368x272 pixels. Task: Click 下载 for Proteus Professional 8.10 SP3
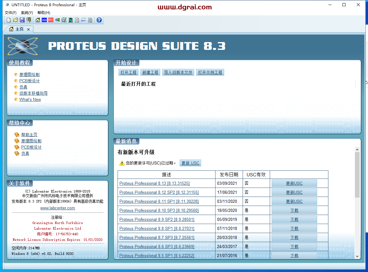(x=294, y=211)
